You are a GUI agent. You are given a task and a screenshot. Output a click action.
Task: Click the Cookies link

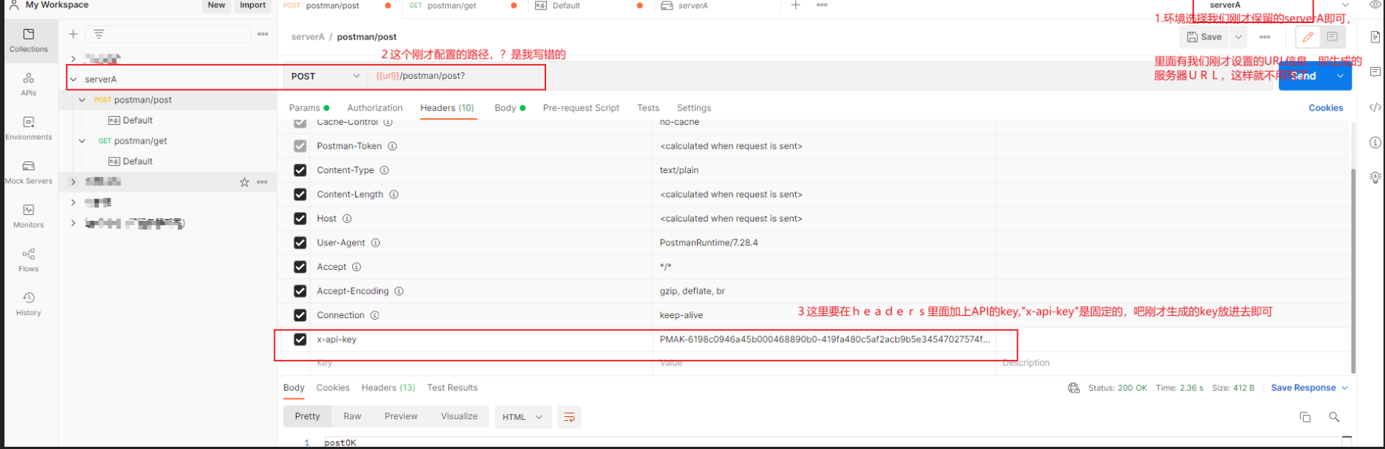pyautogui.click(x=1326, y=108)
